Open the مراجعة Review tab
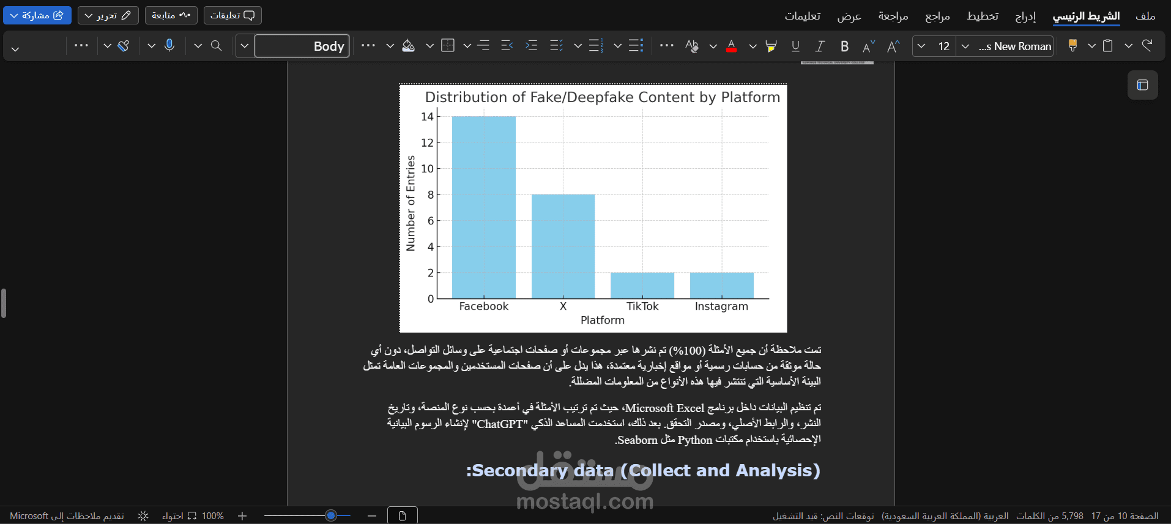 coord(893,16)
